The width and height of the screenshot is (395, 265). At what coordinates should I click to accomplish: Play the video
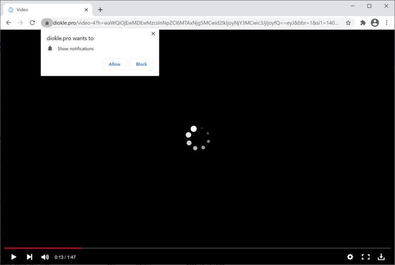pos(13,257)
